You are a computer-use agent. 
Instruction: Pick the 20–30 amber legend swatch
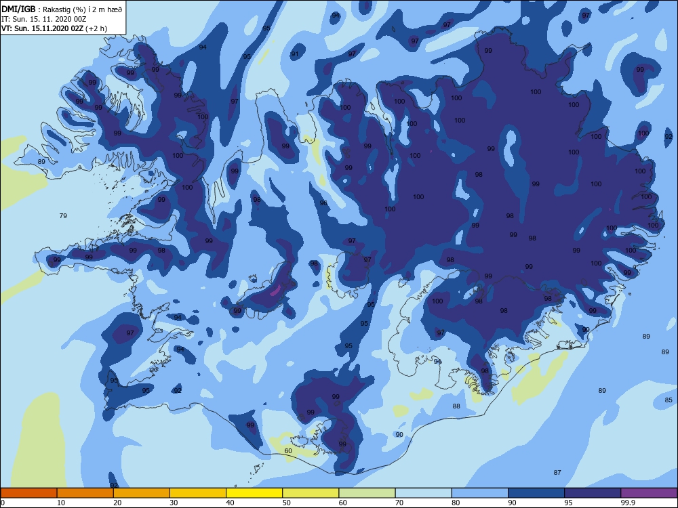click(x=142, y=493)
